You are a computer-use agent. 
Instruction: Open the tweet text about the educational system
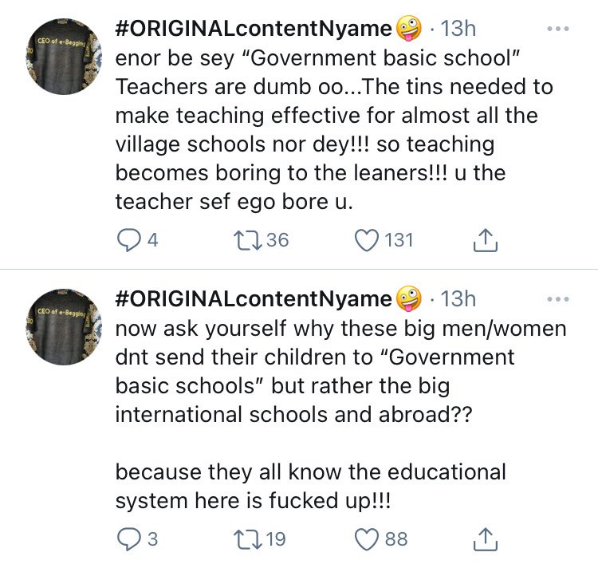[311, 485]
